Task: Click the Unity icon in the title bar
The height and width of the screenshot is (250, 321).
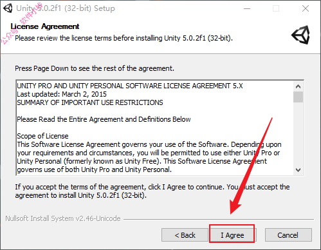Action: (8, 8)
